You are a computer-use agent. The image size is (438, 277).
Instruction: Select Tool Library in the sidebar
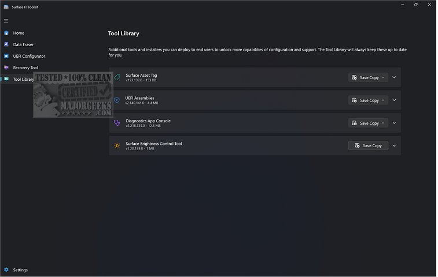point(23,79)
